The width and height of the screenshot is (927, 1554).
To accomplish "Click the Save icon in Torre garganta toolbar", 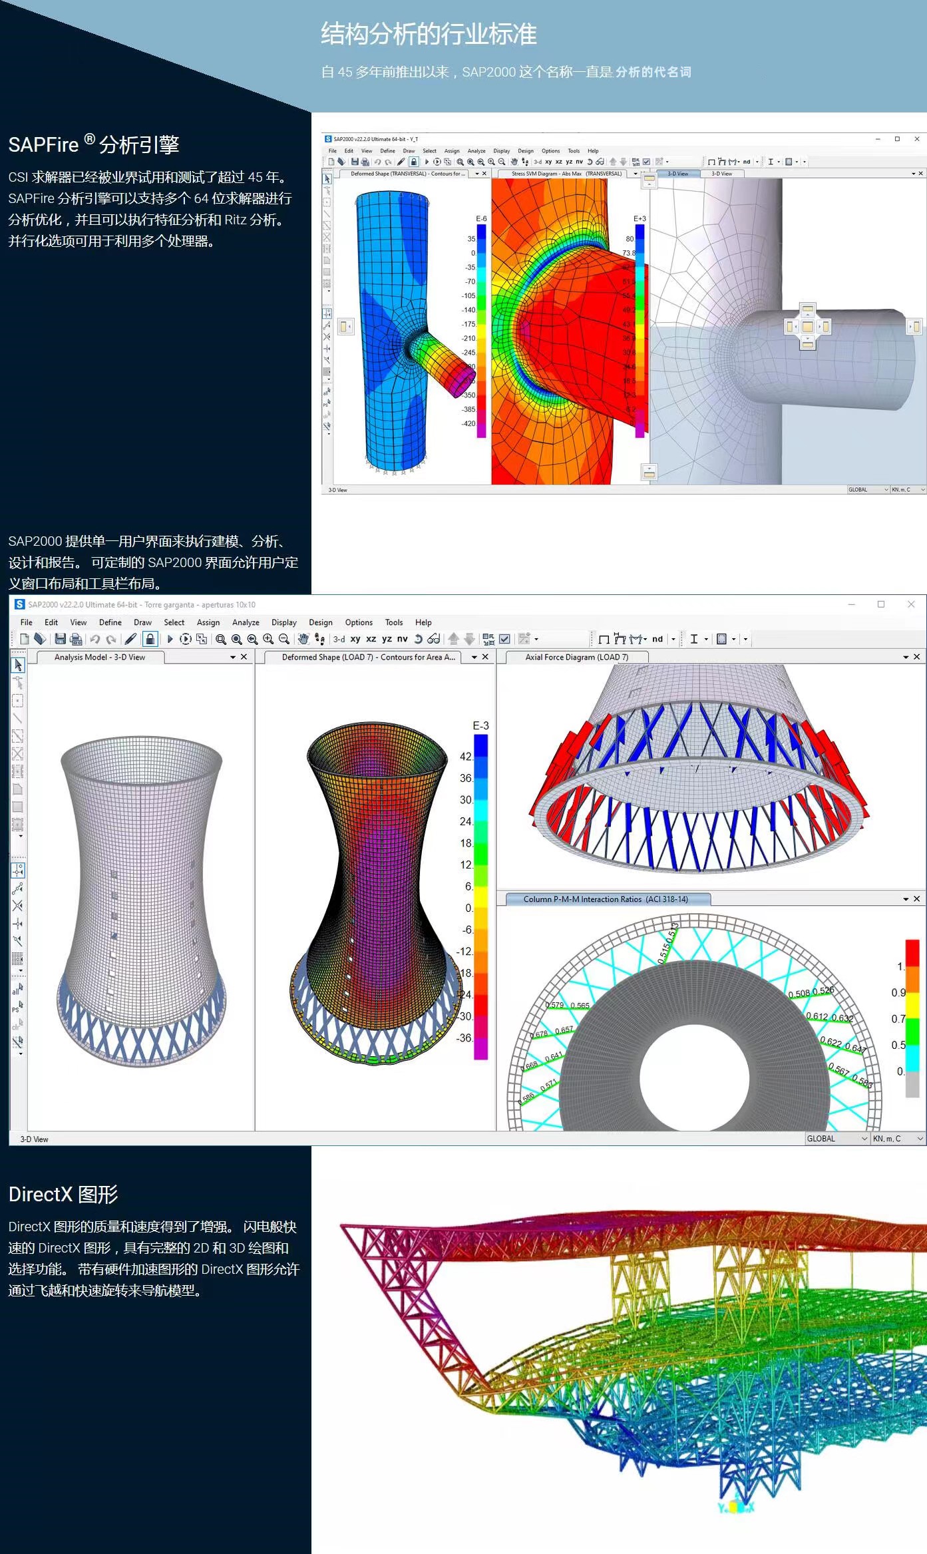I will point(60,639).
